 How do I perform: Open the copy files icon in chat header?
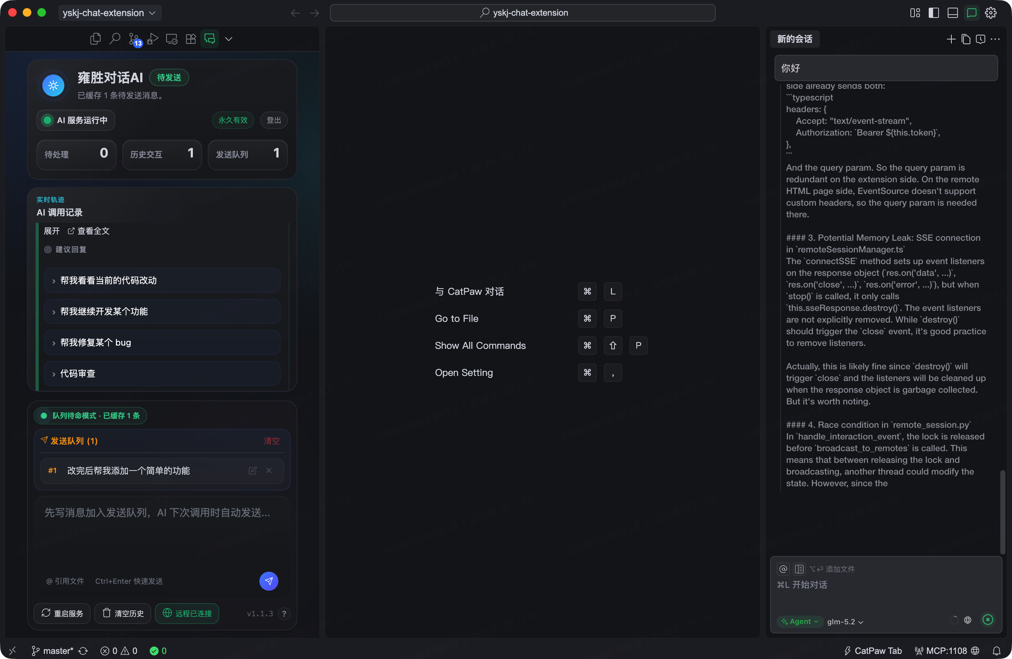pos(966,39)
